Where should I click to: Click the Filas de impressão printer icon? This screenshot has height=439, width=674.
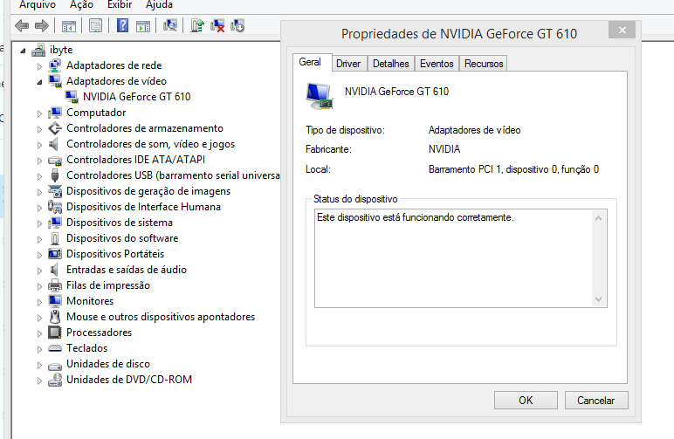55,285
